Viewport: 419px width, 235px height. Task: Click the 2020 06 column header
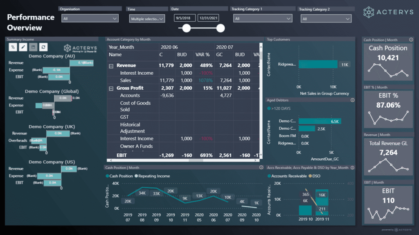pos(169,47)
